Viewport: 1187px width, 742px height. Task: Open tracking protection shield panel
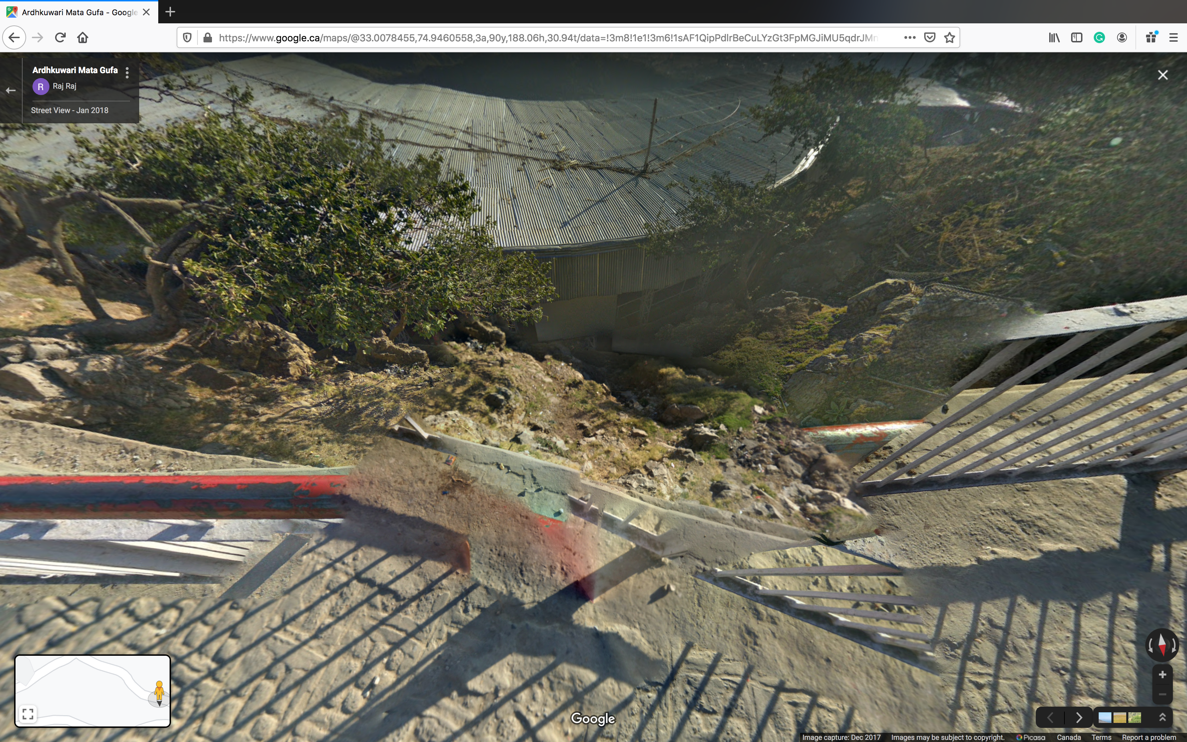click(x=187, y=38)
